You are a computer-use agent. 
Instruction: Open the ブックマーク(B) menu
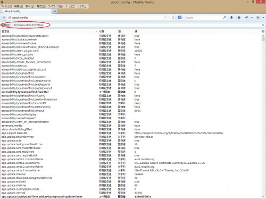pos(55,6)
